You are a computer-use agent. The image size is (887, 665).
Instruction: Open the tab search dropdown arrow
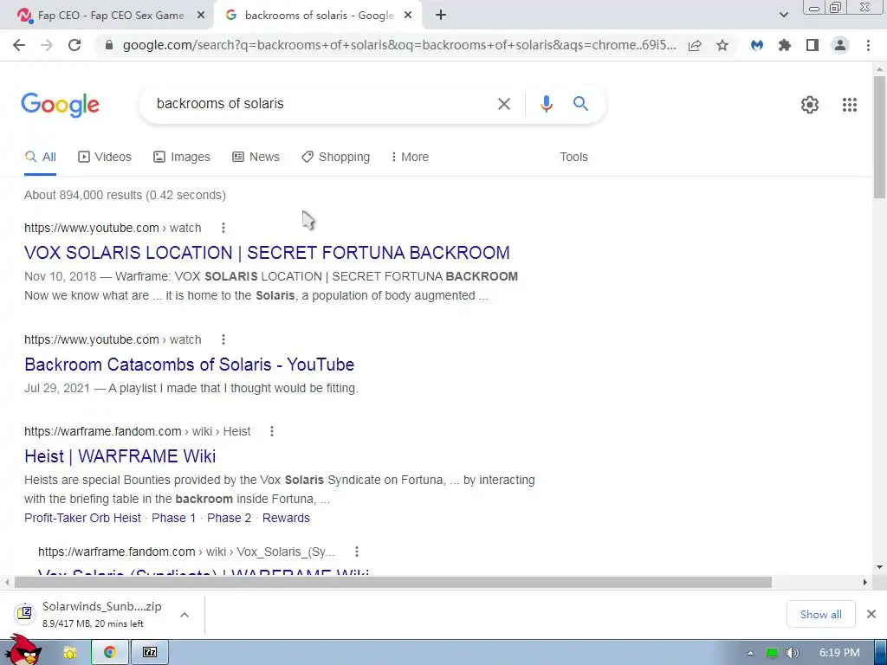(783, 16)
